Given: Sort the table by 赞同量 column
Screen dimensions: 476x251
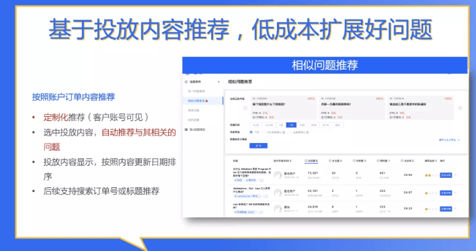Looking at the screenshot, I should (383, 160).
